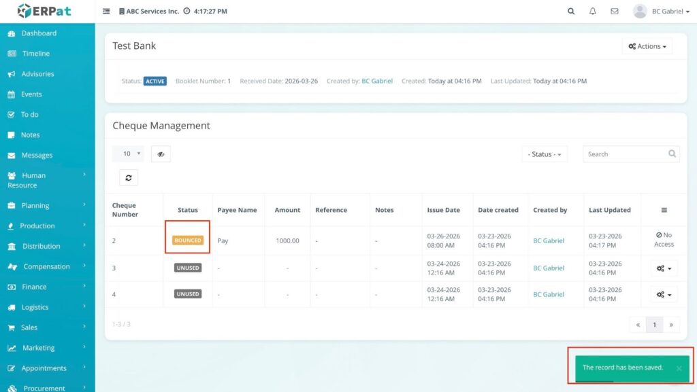Dismiss the record saved notification
The height and width of the screenshot is (392, 697).
[679, 368]
